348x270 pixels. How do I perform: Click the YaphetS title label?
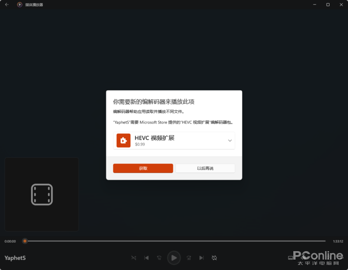point(15,258)
